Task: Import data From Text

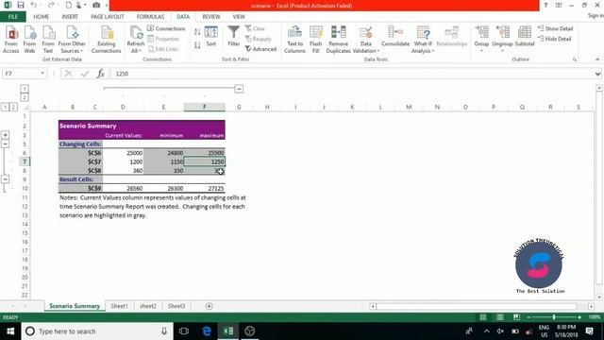Action: pyautogui.click(x=48, y=40)
